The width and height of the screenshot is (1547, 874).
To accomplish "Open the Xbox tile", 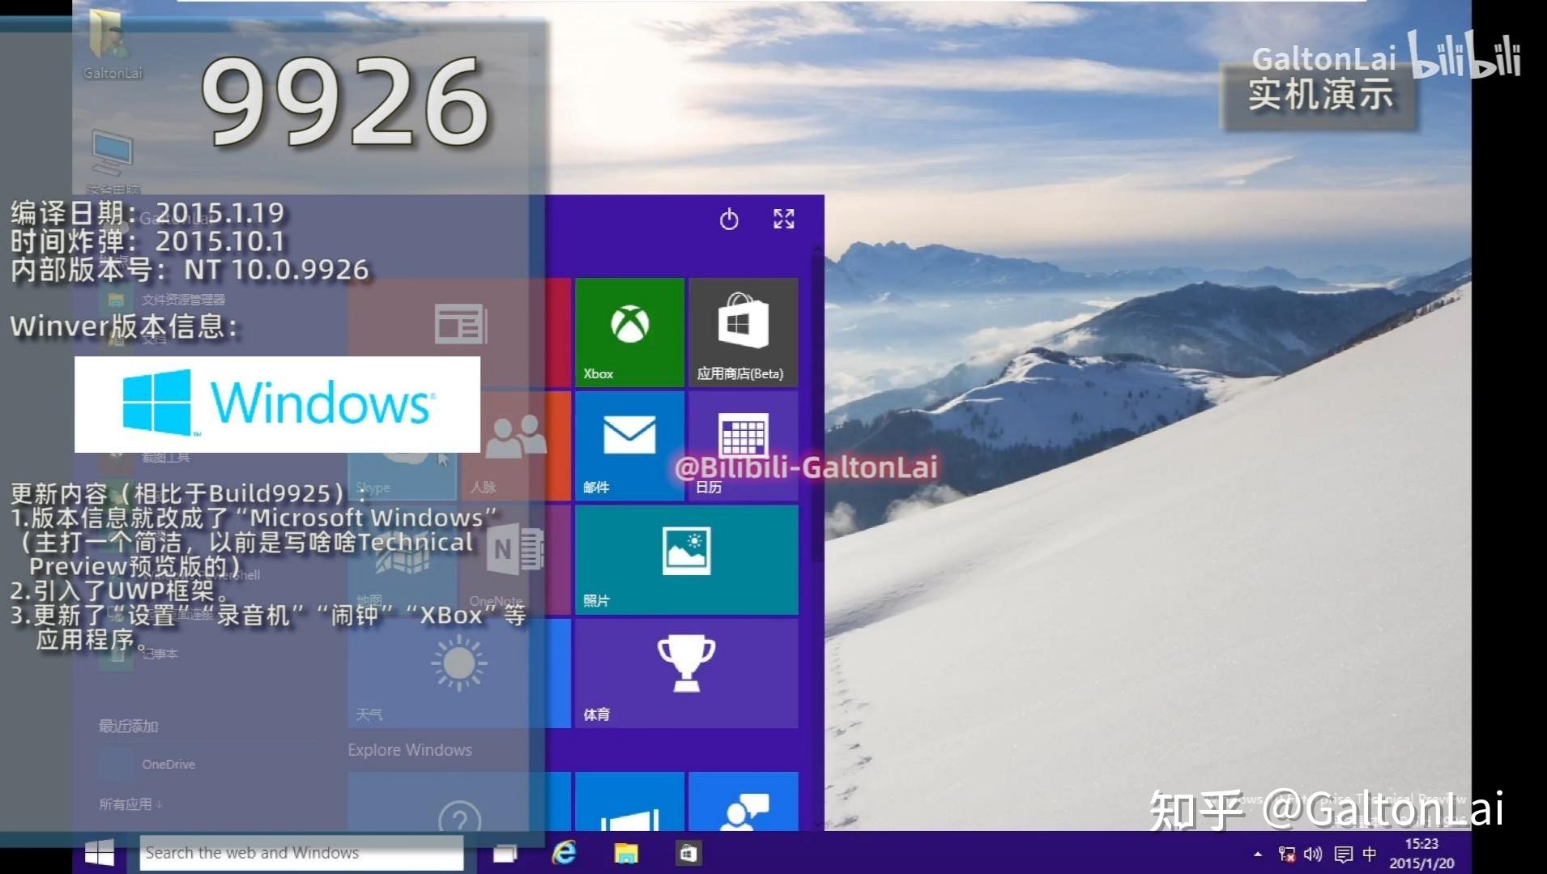I will click(629, 332).
